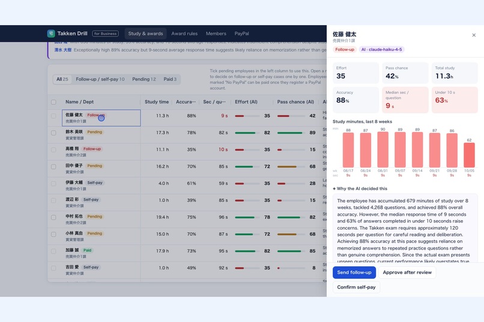Tick the checkbox for 鈴木 美咲 row
Screen dimensions: 484x322
point(53,133)
